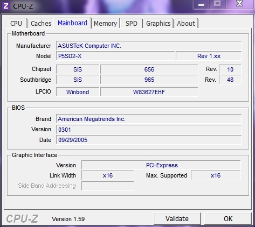Click the CPU-Z logo icon in title bar

coord(5,6)
